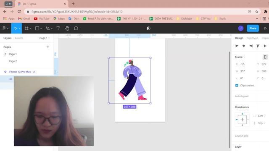Select the Text tool

point(58,28)
